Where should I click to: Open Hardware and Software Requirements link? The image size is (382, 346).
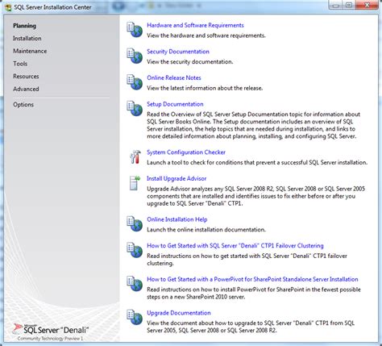(x=195, y=25)
